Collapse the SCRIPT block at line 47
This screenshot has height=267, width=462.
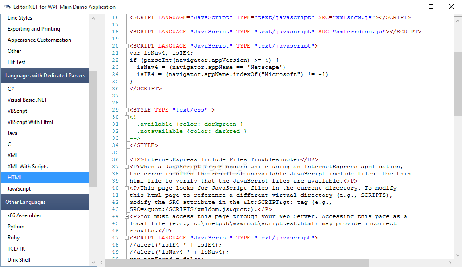click(x=126, y=238)
